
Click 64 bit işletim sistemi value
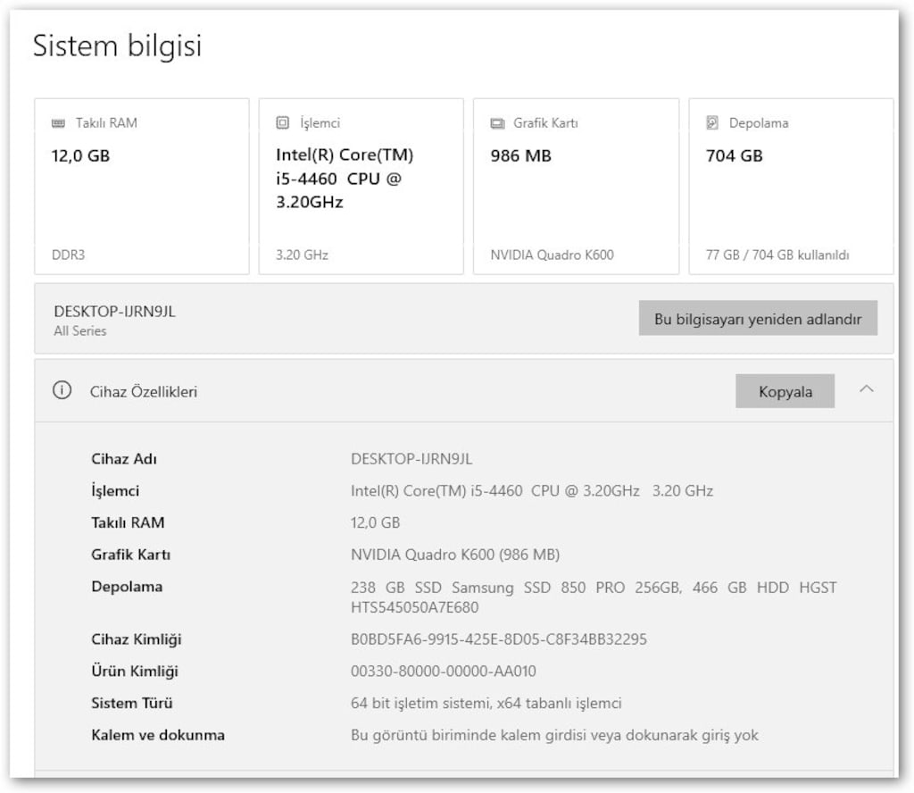coord(486,703)
